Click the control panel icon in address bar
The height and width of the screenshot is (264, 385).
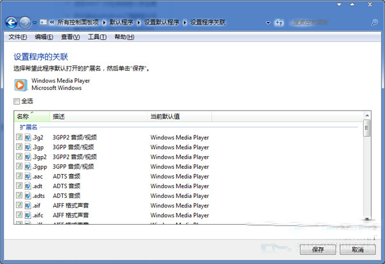pyautogui.click(x=44, y=22)
